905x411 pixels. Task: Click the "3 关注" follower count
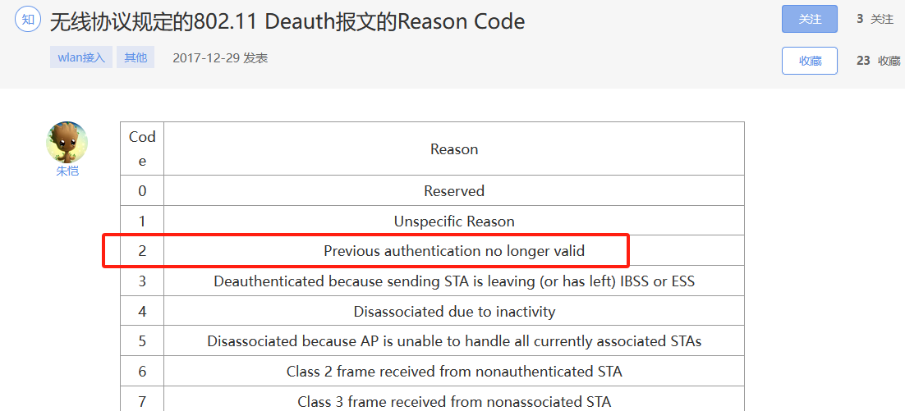pyautogui.click(x=875, y=19)
